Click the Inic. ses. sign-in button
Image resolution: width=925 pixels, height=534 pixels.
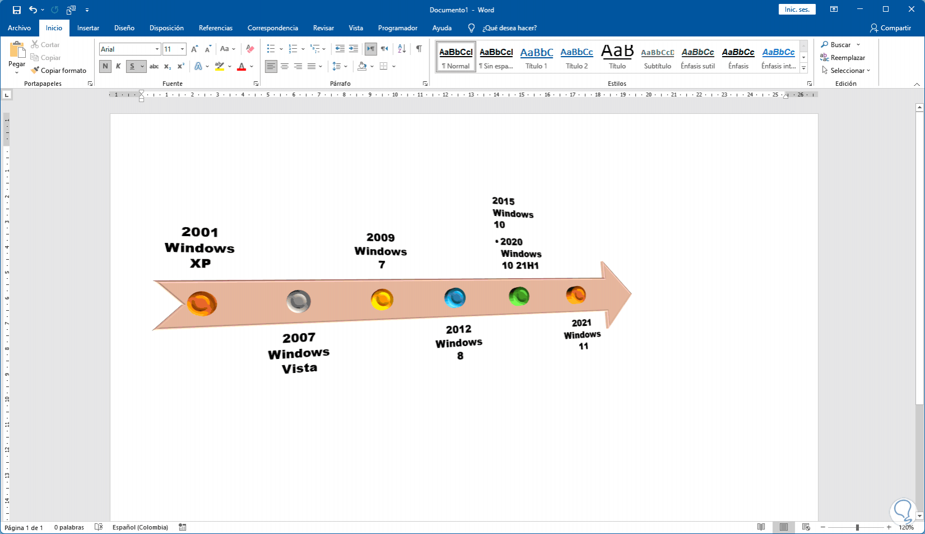[x=797, y=10]
